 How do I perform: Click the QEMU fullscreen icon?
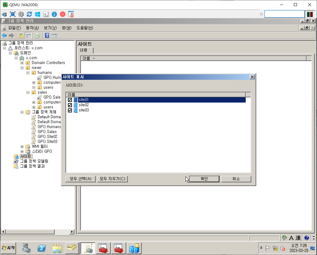click(13, 14)
